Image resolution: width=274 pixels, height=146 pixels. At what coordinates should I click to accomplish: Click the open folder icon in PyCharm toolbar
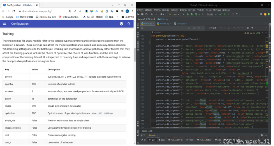[138, 14]
